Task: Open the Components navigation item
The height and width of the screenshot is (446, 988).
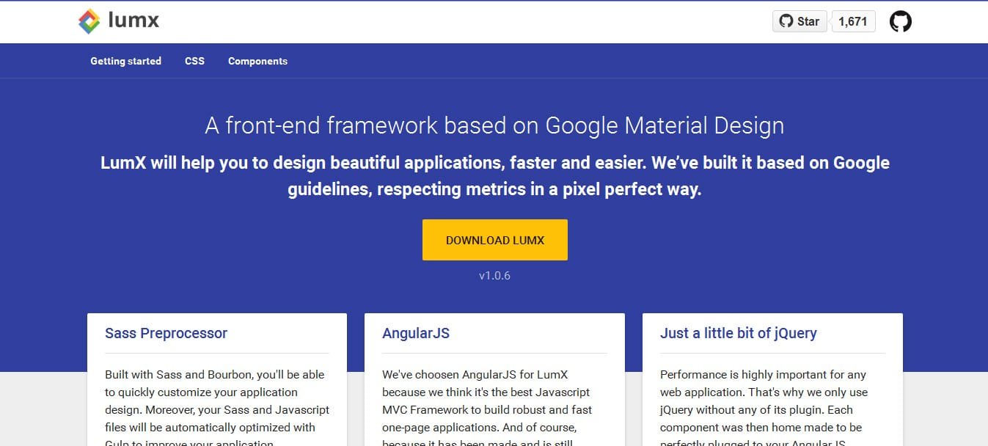Action: pyautogui.click(x=257, y=61)
